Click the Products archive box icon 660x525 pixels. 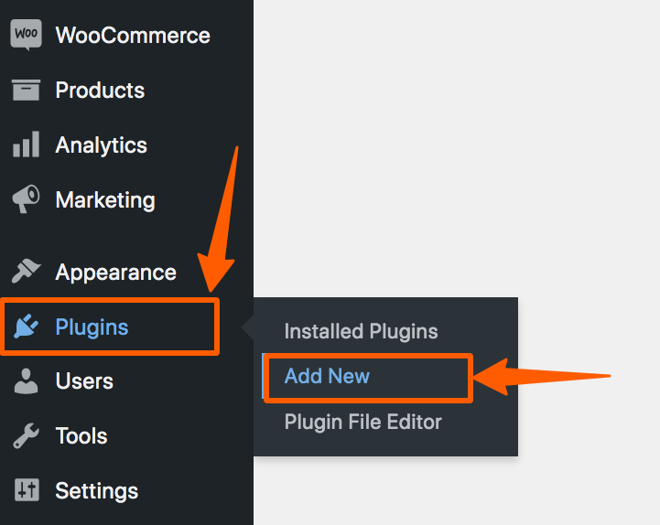pyautogui.click(x=27, y=90)
